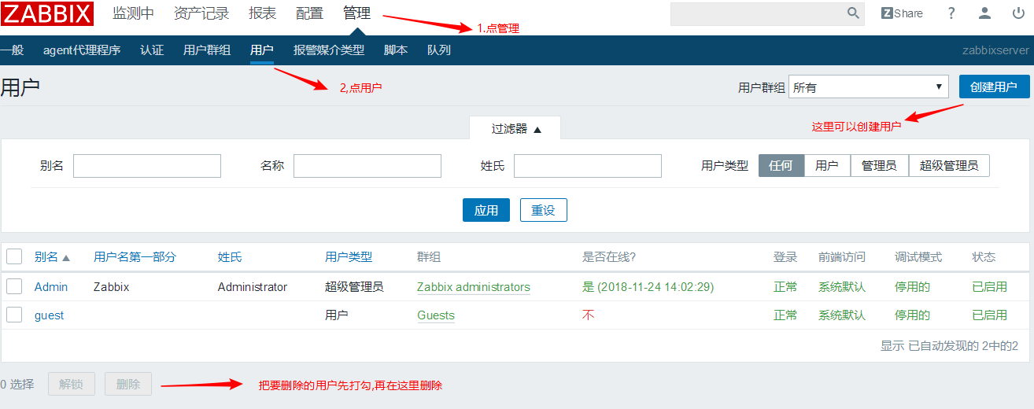The image size is (1034, 409).
Task: Go to 报警媒介类型 submenu
Action: 329,50
